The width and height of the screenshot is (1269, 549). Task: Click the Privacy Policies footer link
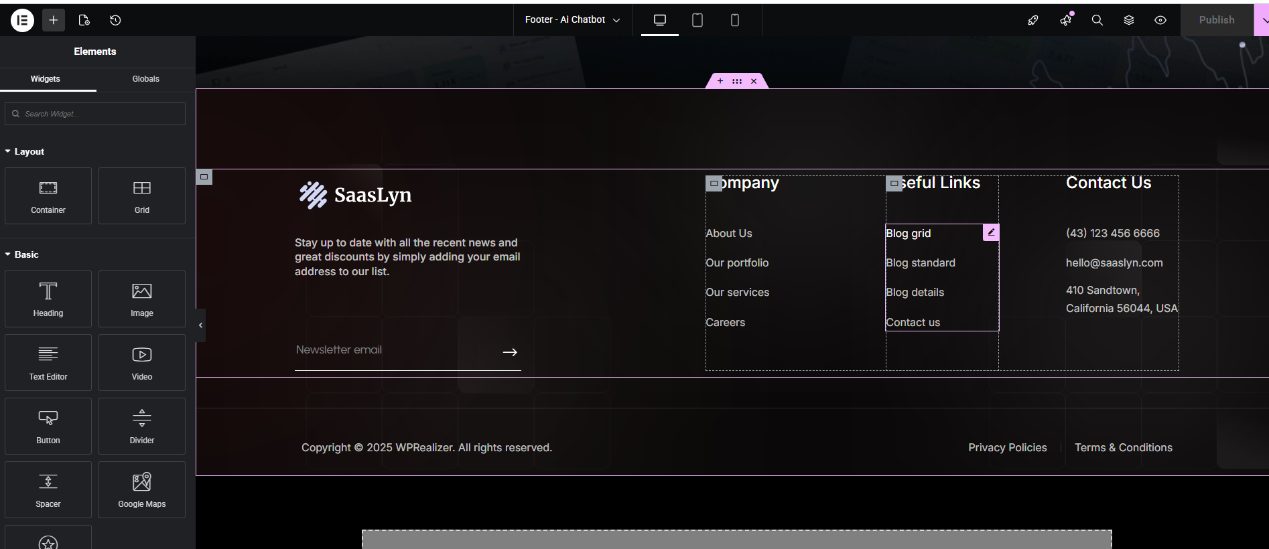1007,447
